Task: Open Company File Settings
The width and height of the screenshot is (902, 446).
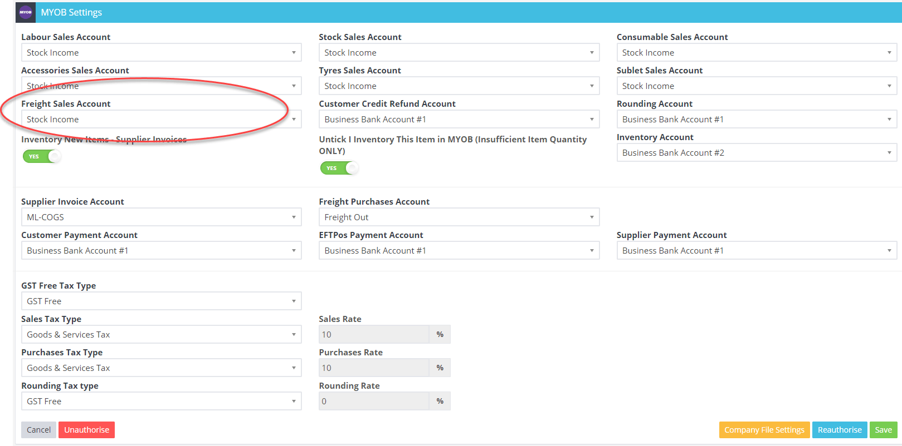Action: pos(764,430)
